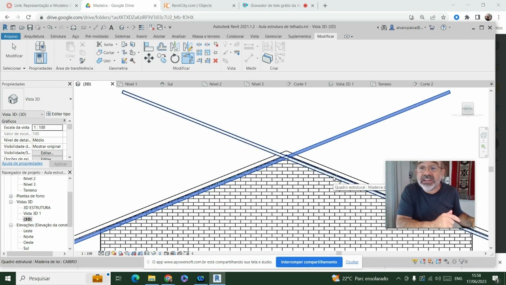Screen dimensions: 506x285
Task: Toggle detail level icon in view control bar
Action: pyautogui.click(x=101, y=253)
